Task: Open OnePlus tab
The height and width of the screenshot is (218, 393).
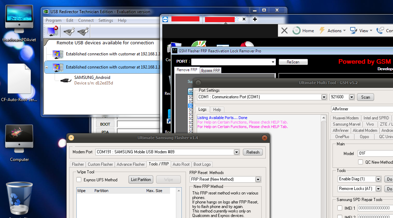Action: tap(342, 137)
